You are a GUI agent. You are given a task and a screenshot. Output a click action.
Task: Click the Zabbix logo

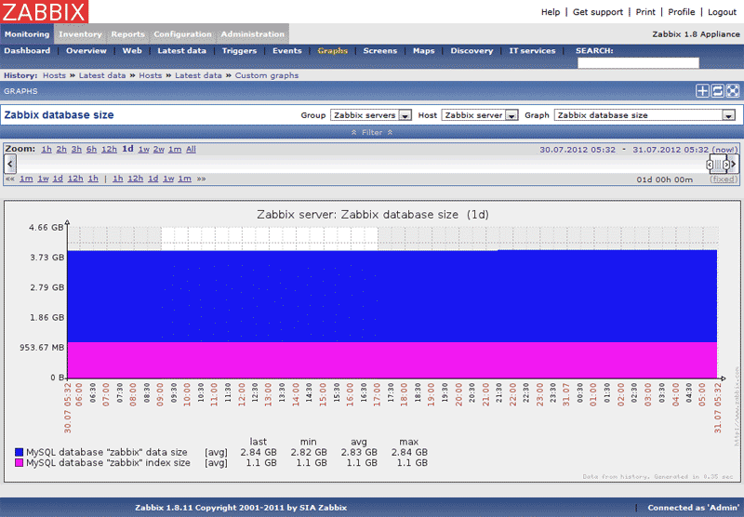44,12
